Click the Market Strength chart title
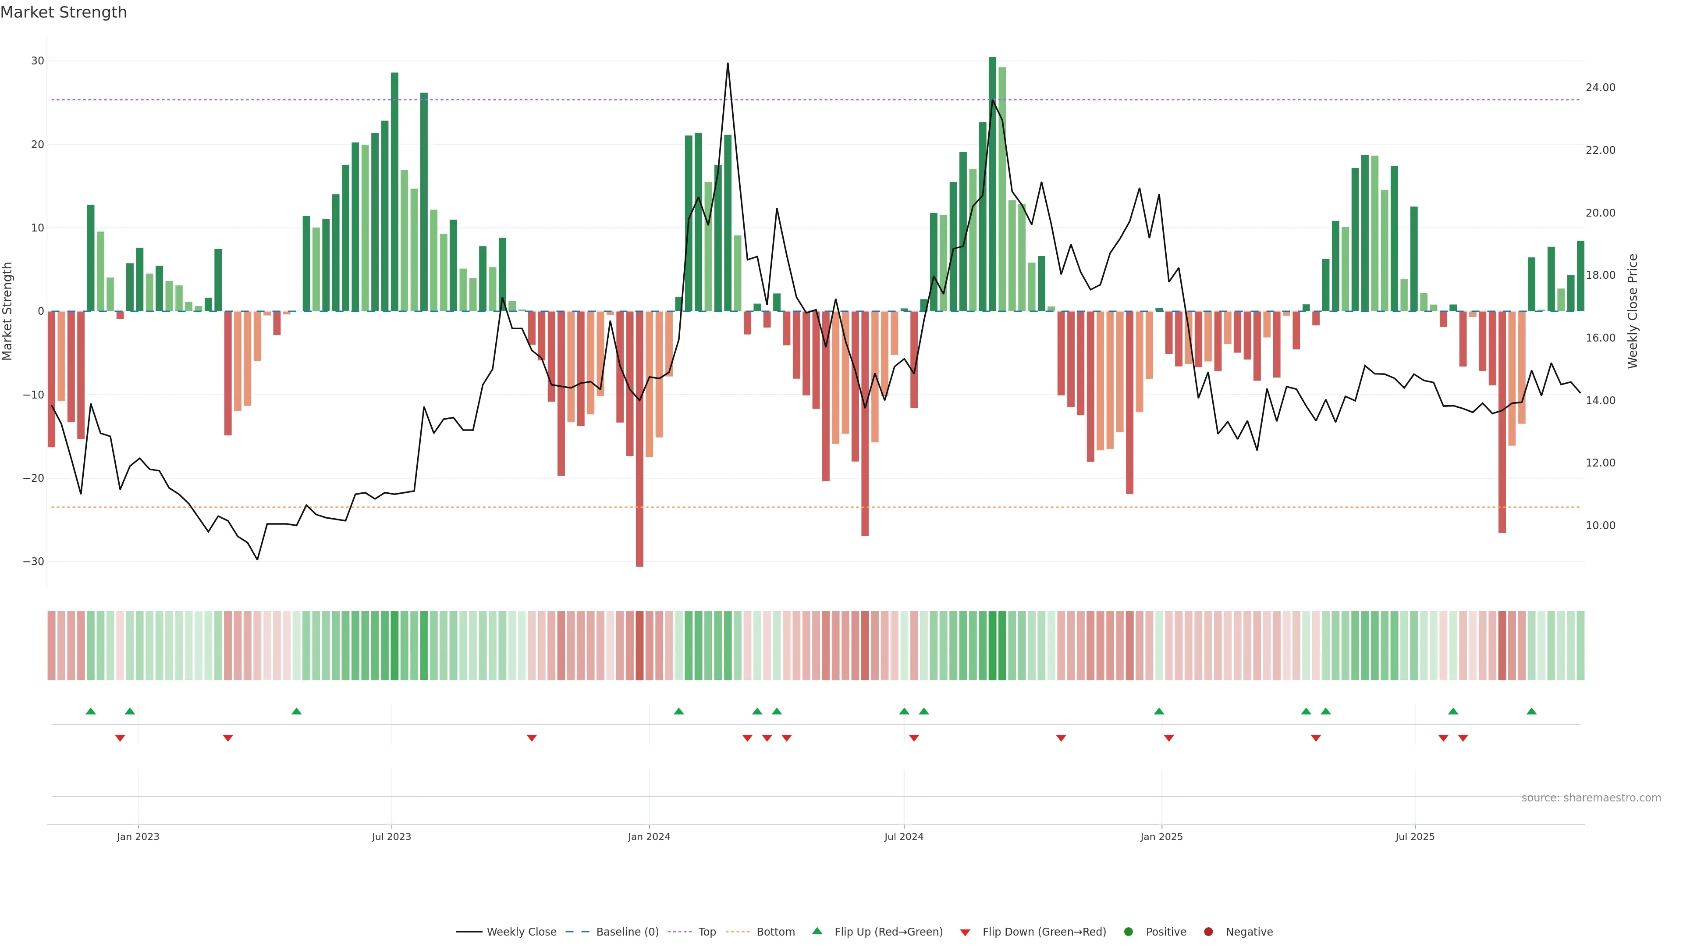1683x947 pixels. [64, 12]
